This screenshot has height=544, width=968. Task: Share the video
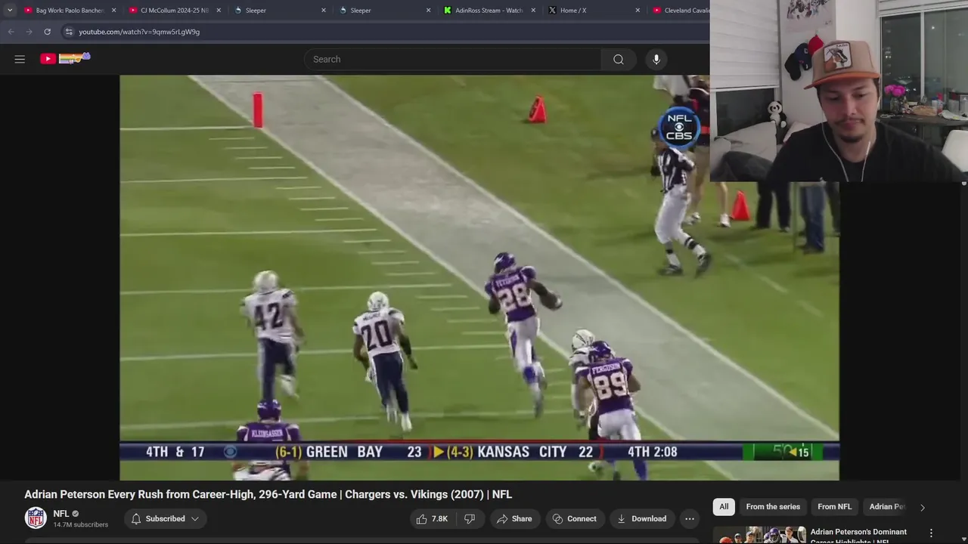(514, 518)
